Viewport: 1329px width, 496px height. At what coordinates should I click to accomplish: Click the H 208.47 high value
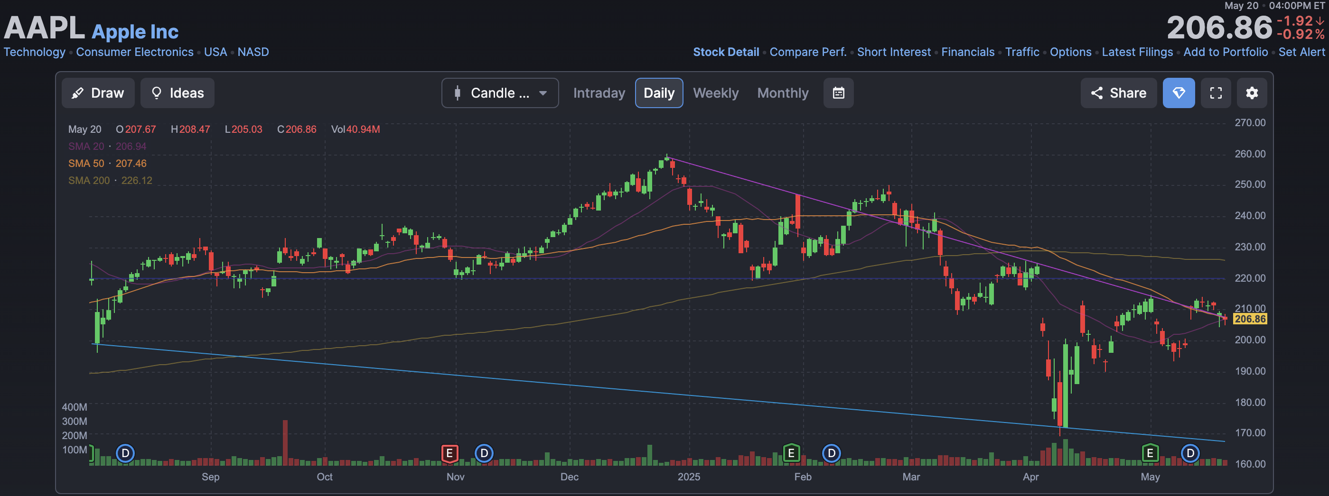point(190,129)
